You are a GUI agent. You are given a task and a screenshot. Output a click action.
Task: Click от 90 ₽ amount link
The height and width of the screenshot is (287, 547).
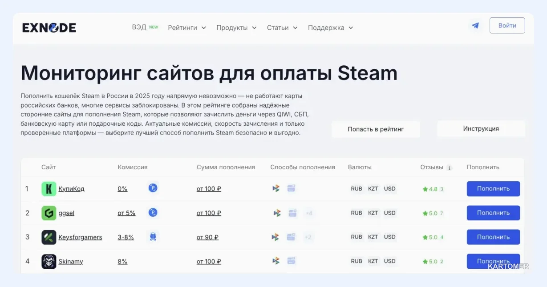tap(207, 237)
